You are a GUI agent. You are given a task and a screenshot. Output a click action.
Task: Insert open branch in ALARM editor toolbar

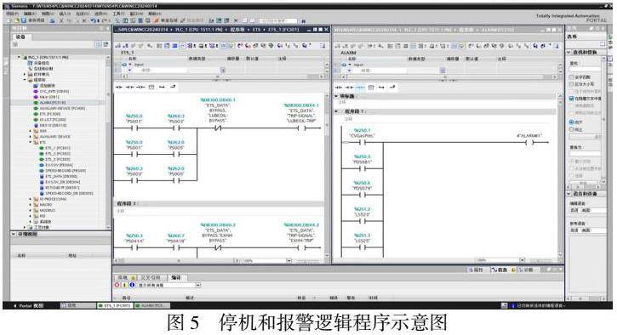(381, 88)
